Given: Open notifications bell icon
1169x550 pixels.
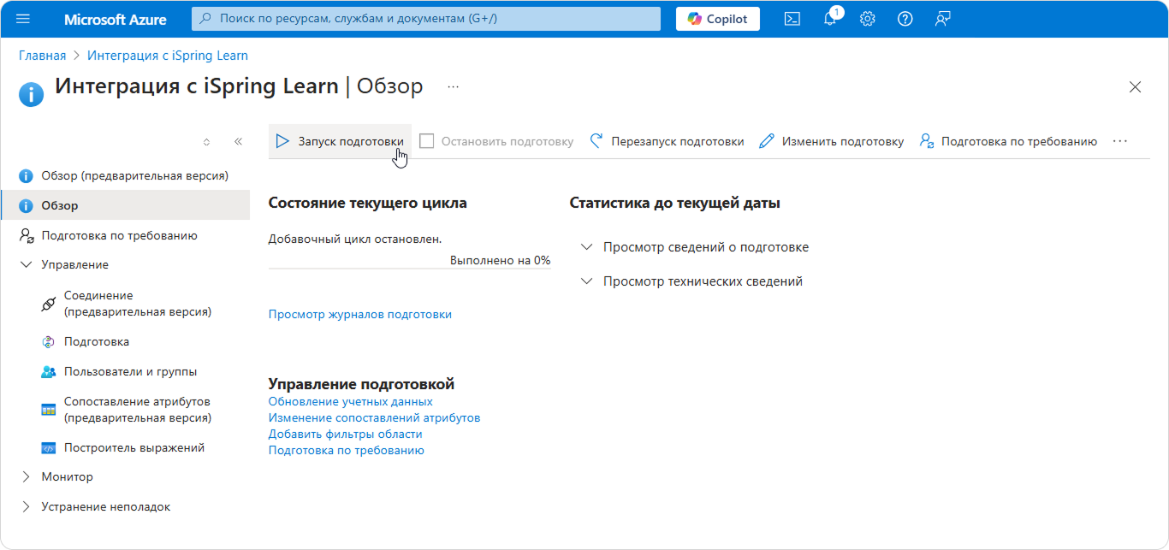Looking at the screenshot, I should 829,19.
